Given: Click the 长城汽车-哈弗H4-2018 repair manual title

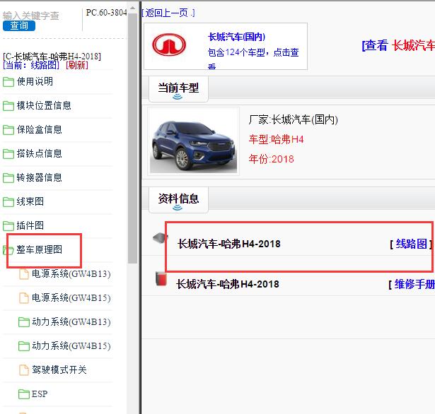Looking at the screenshot, I should pyautogui.click(x=228, y=284).
